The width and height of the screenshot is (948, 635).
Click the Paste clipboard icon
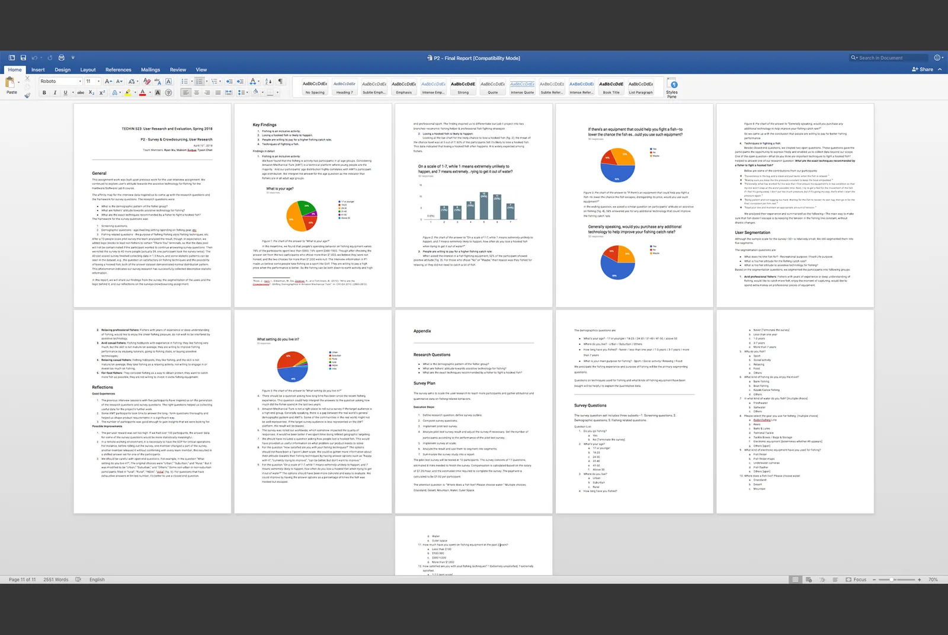[11, 84]
